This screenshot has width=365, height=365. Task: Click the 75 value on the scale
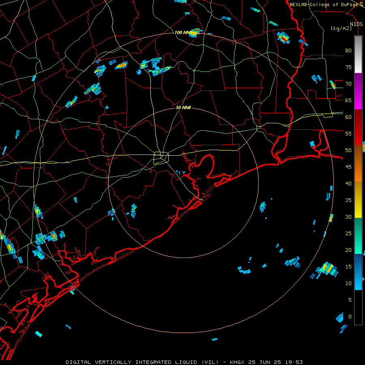[348, 67]
